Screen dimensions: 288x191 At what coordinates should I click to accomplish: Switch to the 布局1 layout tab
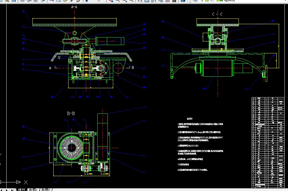tap(33, 190)
